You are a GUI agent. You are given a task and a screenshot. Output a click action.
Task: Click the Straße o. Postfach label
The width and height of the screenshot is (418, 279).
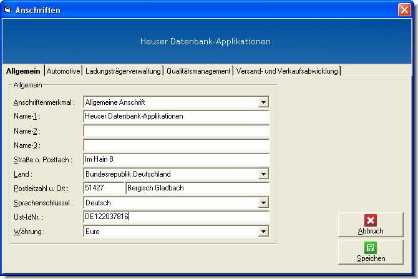(42, 160)
